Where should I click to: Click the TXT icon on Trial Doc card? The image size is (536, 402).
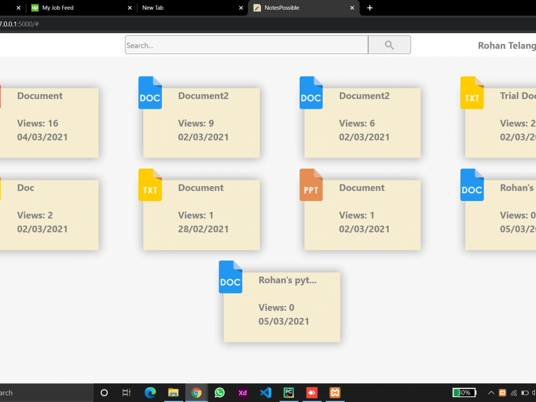pyautogui.click(x=472, y=93)
